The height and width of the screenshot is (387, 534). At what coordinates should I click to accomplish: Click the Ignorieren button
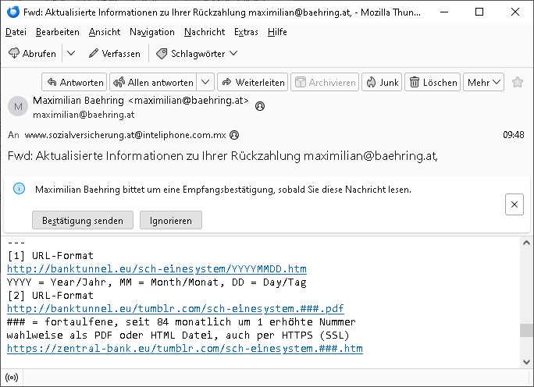[x=170, y=221]
